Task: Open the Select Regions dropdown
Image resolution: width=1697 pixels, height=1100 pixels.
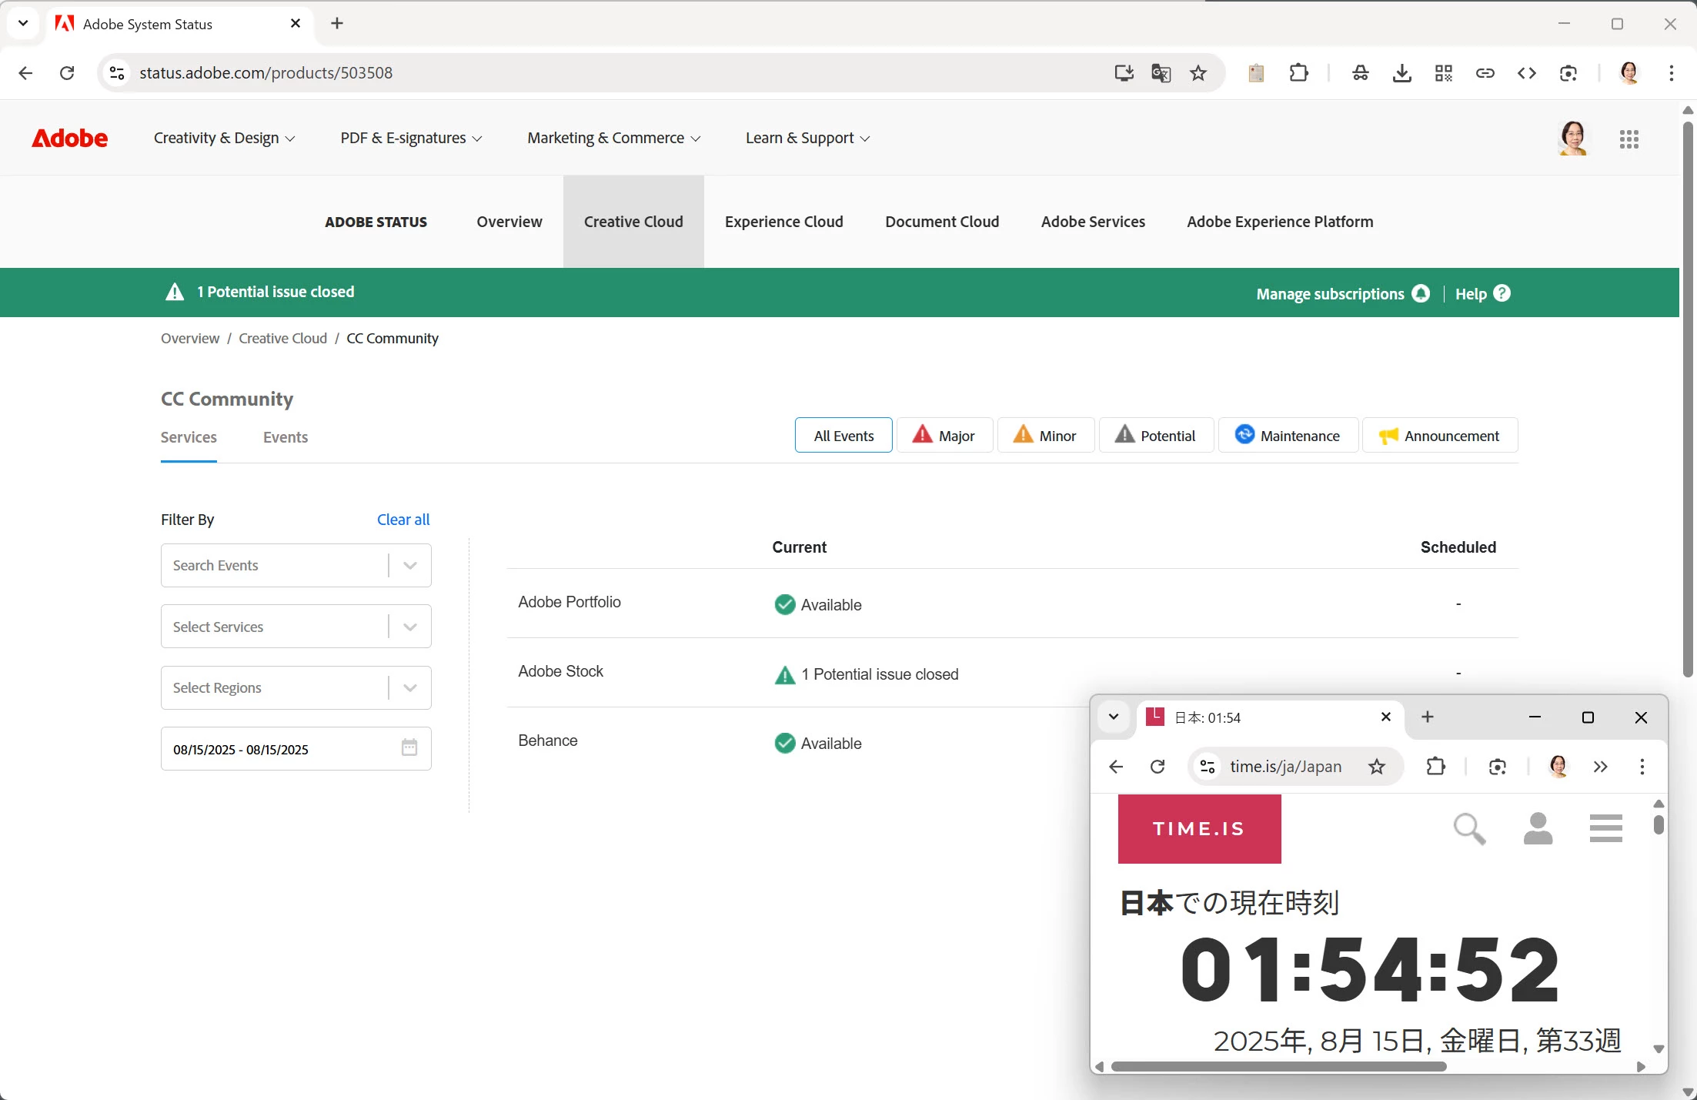Action: (409, 687)
